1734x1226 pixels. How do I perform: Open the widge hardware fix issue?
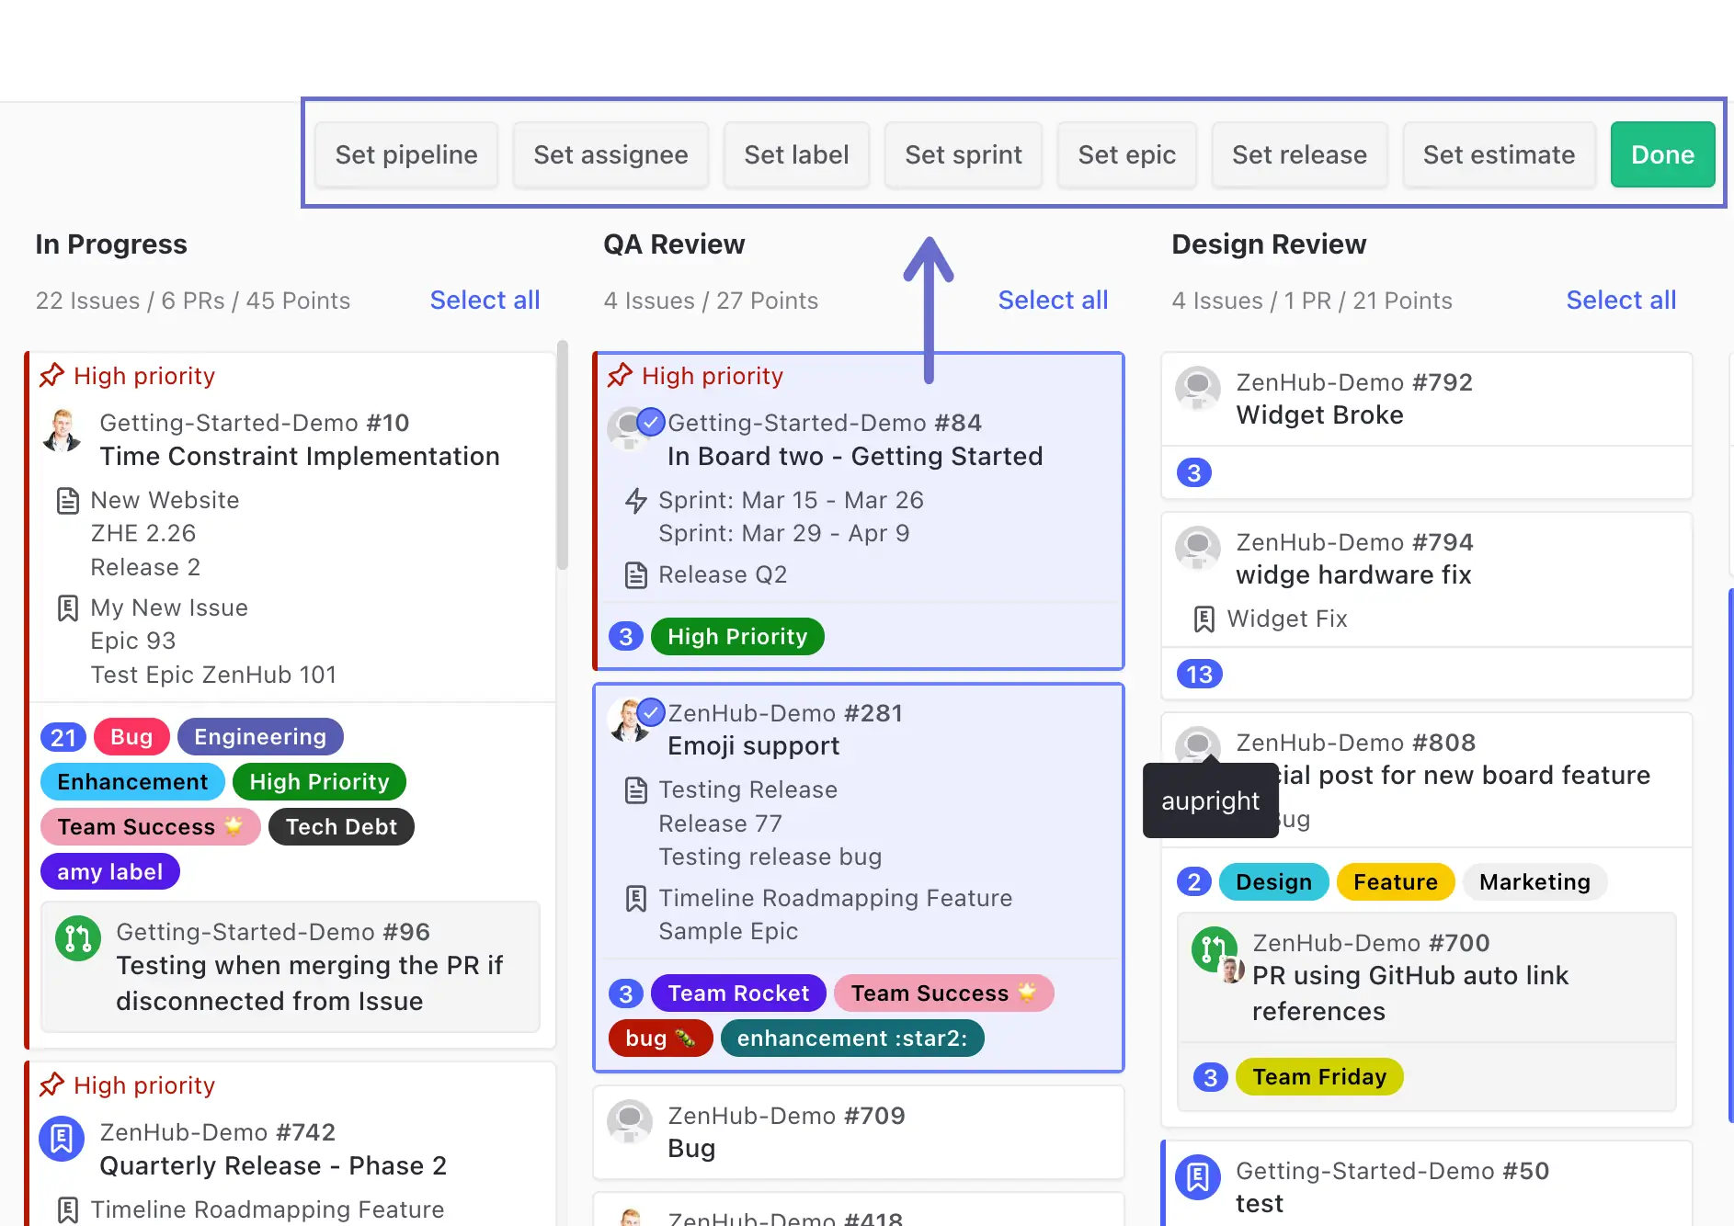pos(1353,575)
